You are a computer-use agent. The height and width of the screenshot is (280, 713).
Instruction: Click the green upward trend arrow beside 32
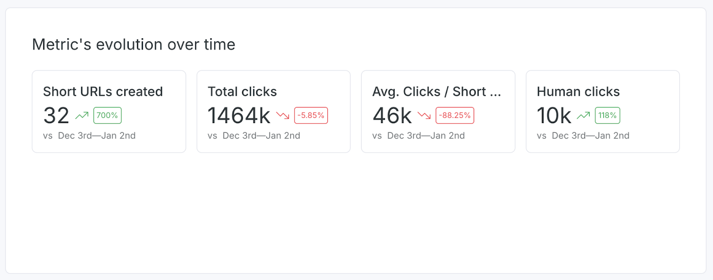[82, 116]
